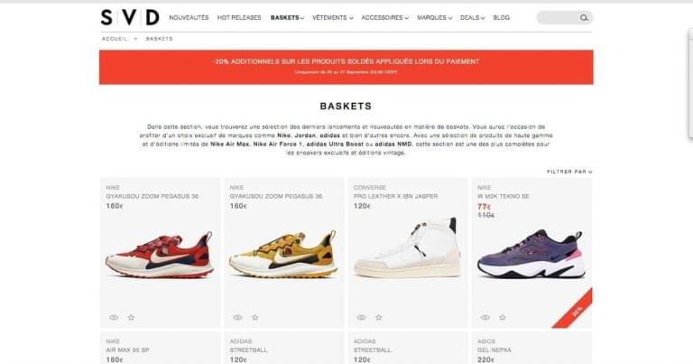The height and width of the screenshot is (364, 693).
Task: Click the Accueil breadcrumb link
Action: coord(115,39)
